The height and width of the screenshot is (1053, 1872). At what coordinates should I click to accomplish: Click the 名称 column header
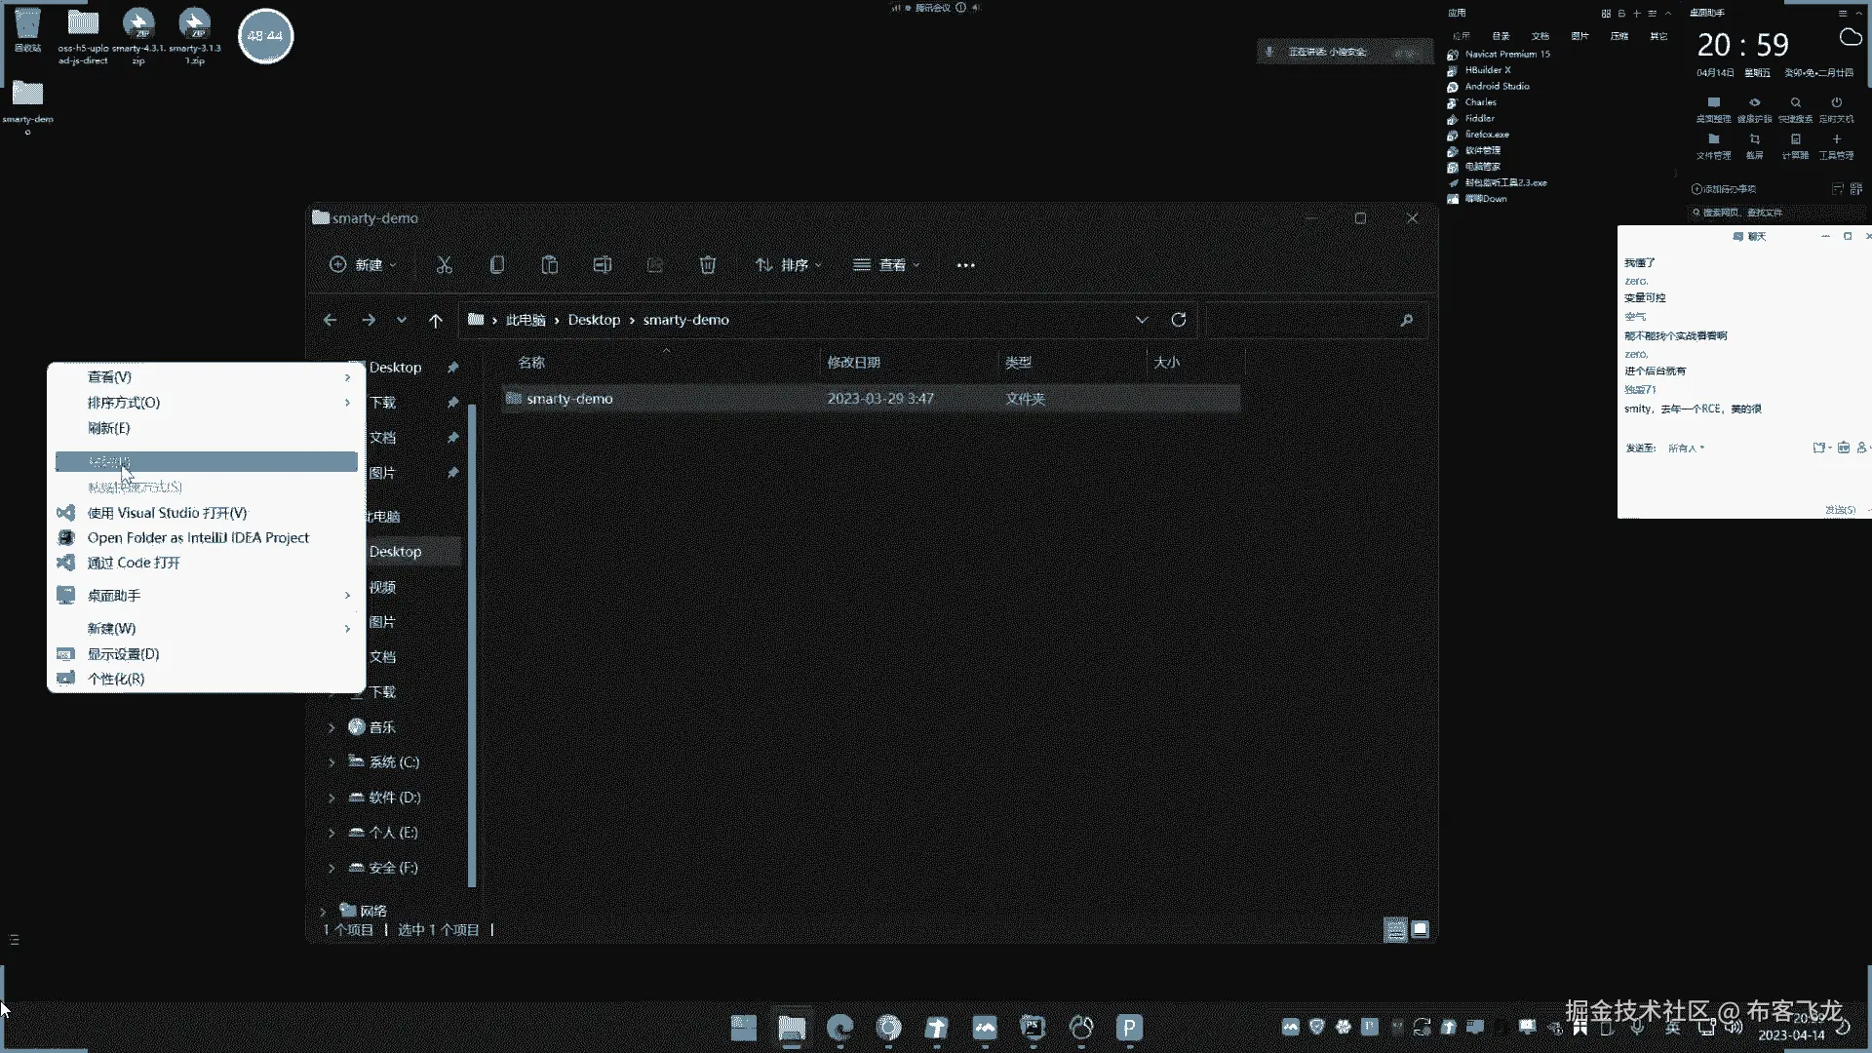tap(532, 363)
